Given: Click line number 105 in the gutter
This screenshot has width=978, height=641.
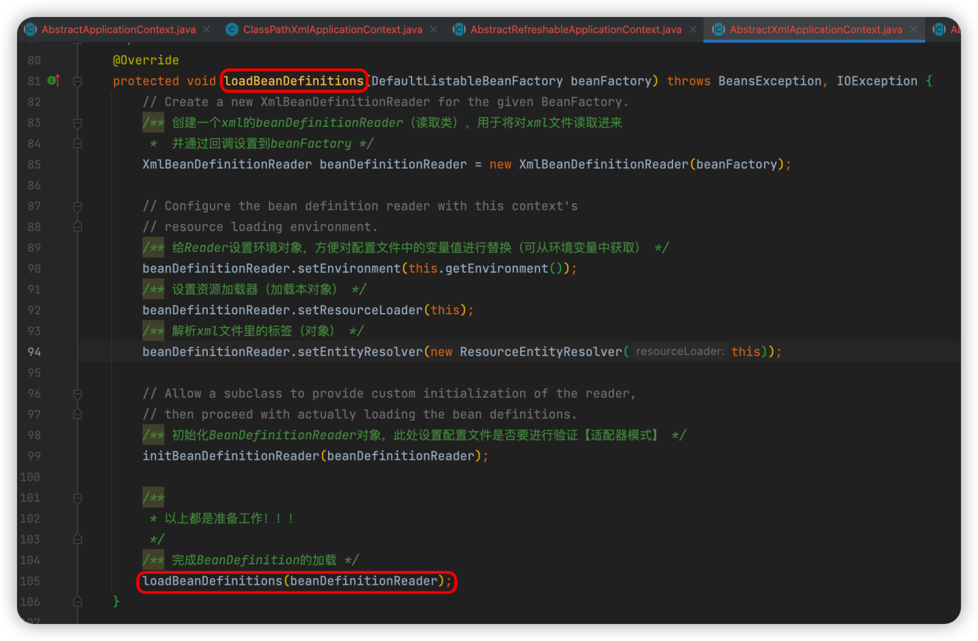Looking at the screenshot, I should point(30,581).
